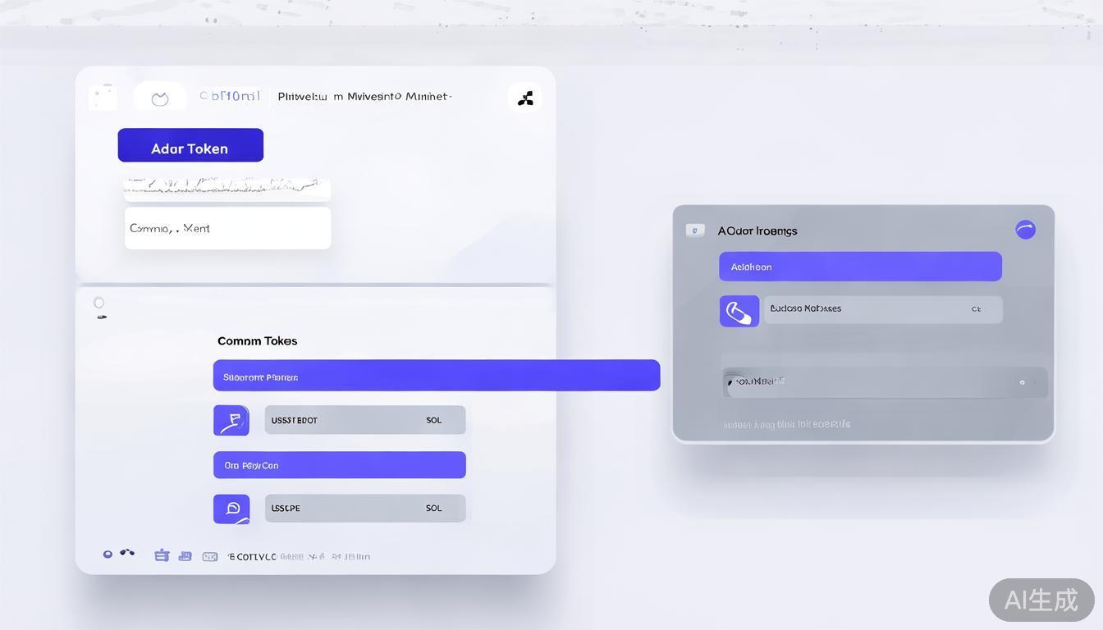Viewport: 1103px width, 630px height.
Task: Click the Adar Token button
Action: [x=190, y=145]
